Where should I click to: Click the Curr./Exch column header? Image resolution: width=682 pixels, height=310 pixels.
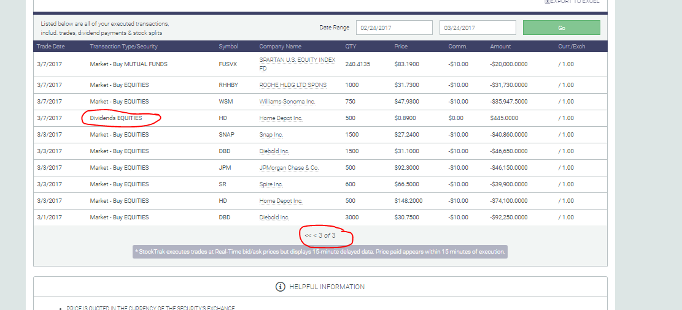tap(572, 47)
